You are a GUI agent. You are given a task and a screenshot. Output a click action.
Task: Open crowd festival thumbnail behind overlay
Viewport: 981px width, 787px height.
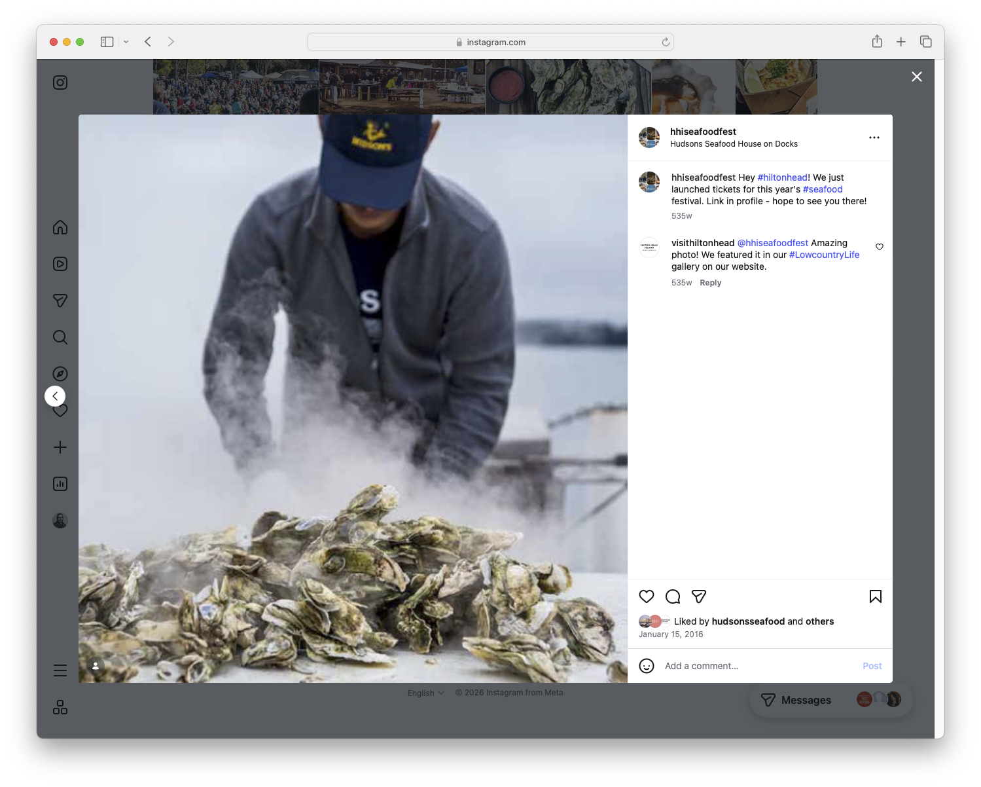coord(236,86)
